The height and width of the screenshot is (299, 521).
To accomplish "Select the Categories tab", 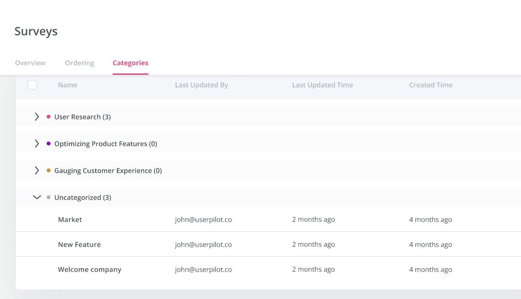I will [x=130, y=63].
